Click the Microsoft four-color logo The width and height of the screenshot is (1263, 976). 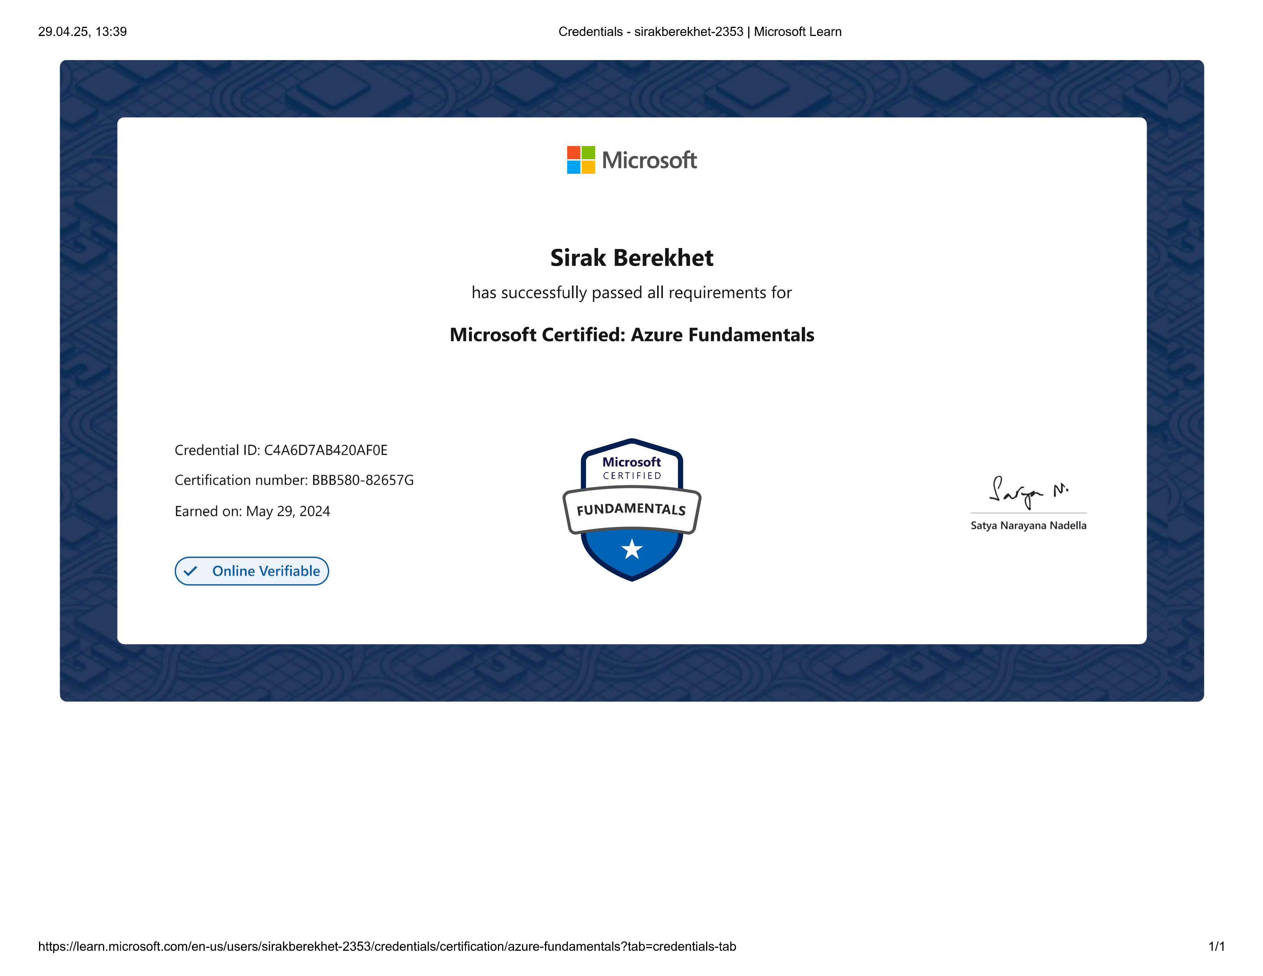click(x=581, y=160)
